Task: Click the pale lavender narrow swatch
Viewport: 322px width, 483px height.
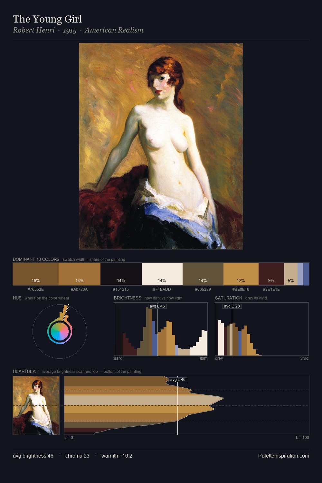Action: pos(300,274)
